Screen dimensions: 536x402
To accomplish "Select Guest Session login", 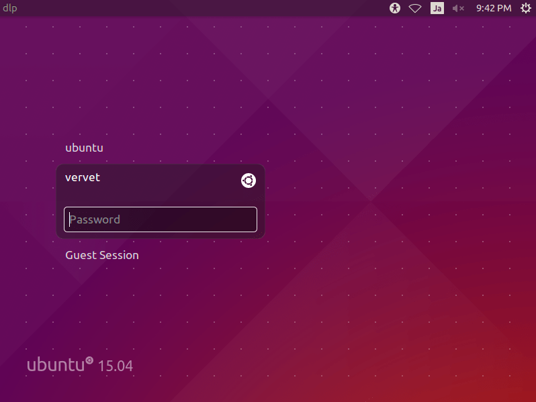I will pos(102,255).
